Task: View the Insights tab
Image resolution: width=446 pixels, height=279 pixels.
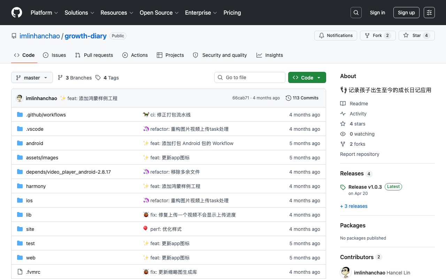Action: pos(270,55)
